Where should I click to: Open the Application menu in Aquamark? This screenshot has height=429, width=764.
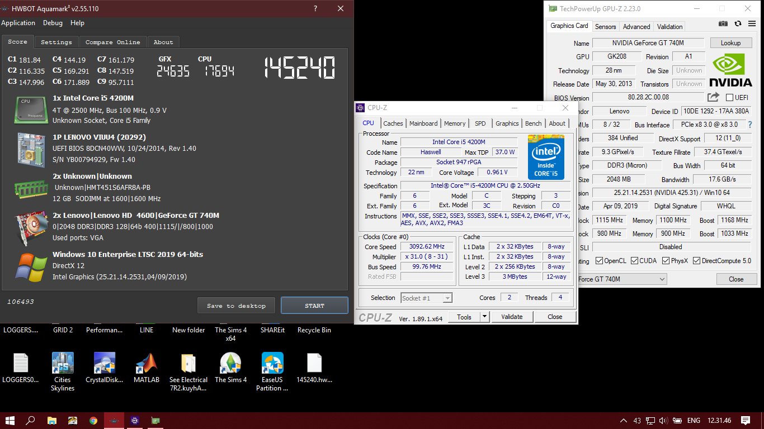(x=18, y=23)
